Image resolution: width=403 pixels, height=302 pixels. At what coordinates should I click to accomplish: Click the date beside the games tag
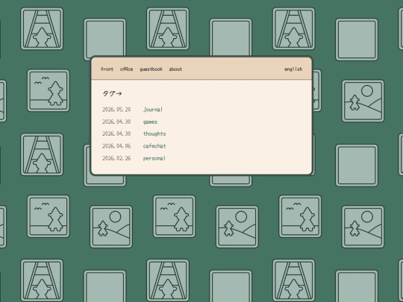(x=116, y=122)
